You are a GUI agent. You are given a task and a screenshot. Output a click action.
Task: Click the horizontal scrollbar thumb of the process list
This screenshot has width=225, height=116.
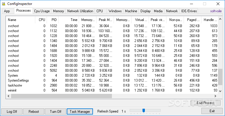[61, 96]
